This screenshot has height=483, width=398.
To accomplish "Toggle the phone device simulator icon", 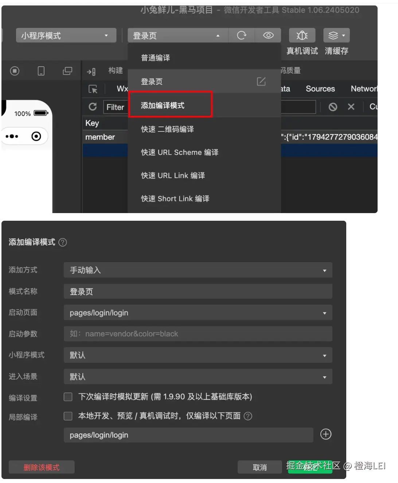I will tap(41, 71).
